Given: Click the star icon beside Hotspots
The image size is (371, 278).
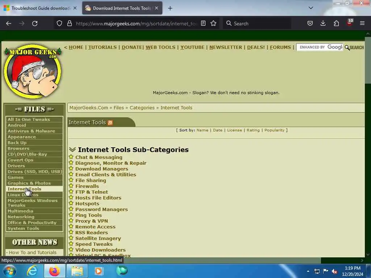Looking at the screenshot, I should click(x=71, y=203).
